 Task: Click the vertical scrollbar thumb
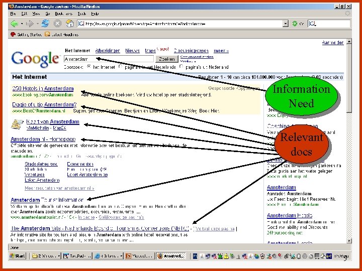pos(349,78)
